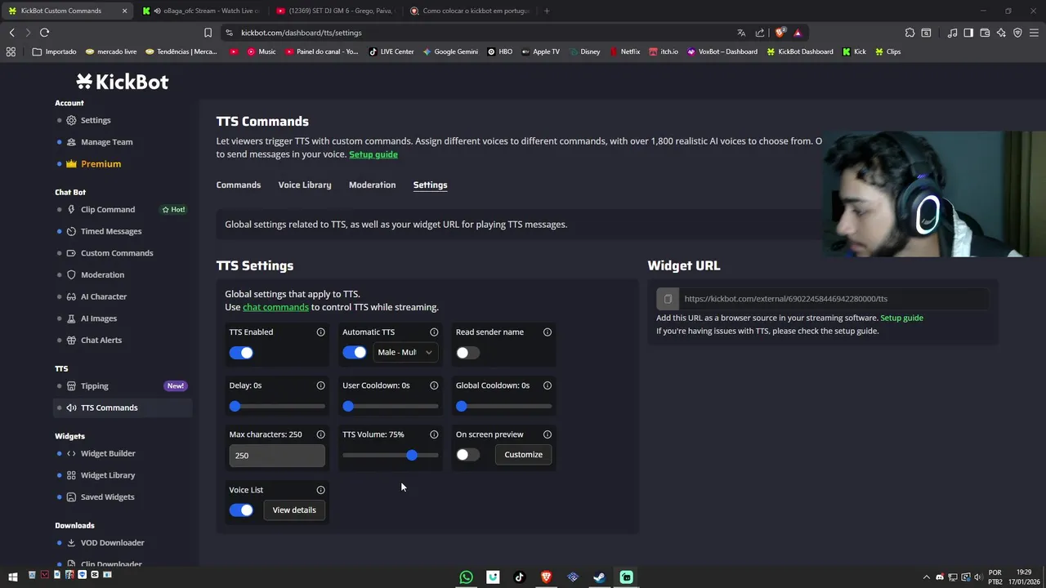Viewport: 1046px width, 588px height.
Task: Open the Male voice dropdown
Action: [x=405, y=353]
